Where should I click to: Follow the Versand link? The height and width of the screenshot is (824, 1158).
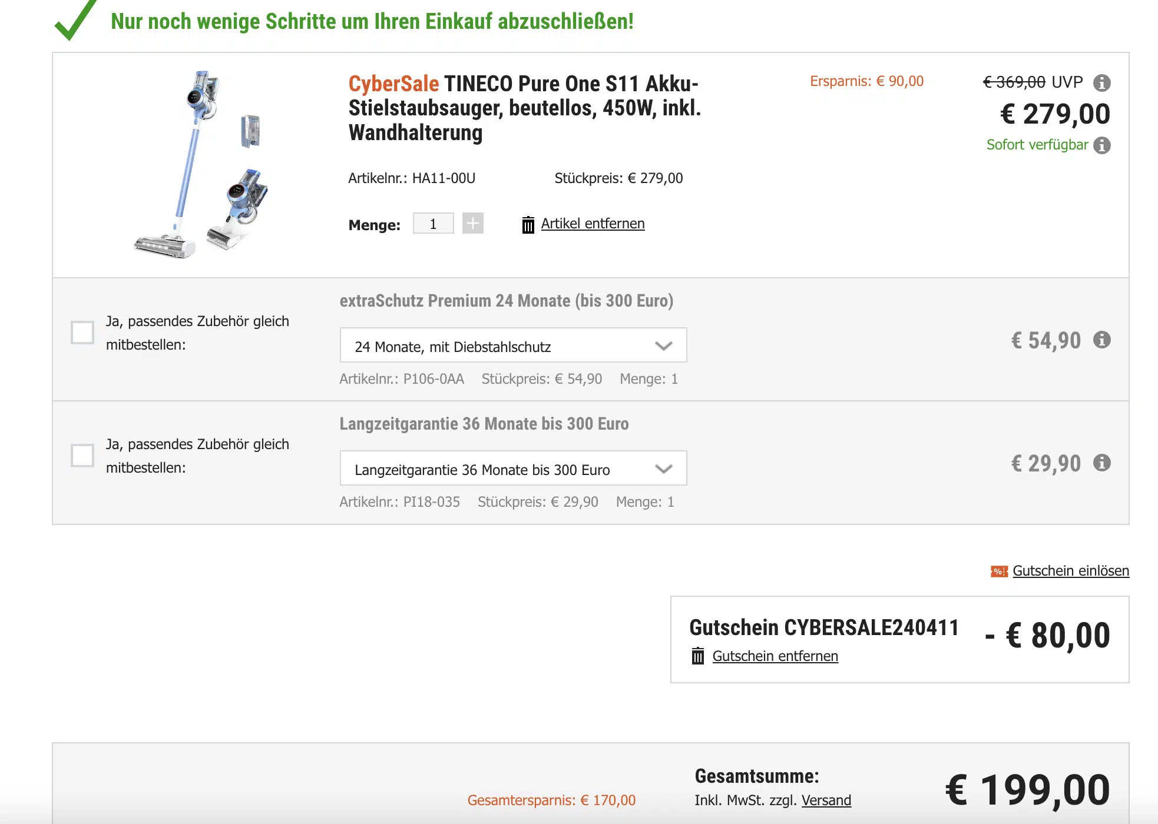pyautogui.click(x=826, y=800)
